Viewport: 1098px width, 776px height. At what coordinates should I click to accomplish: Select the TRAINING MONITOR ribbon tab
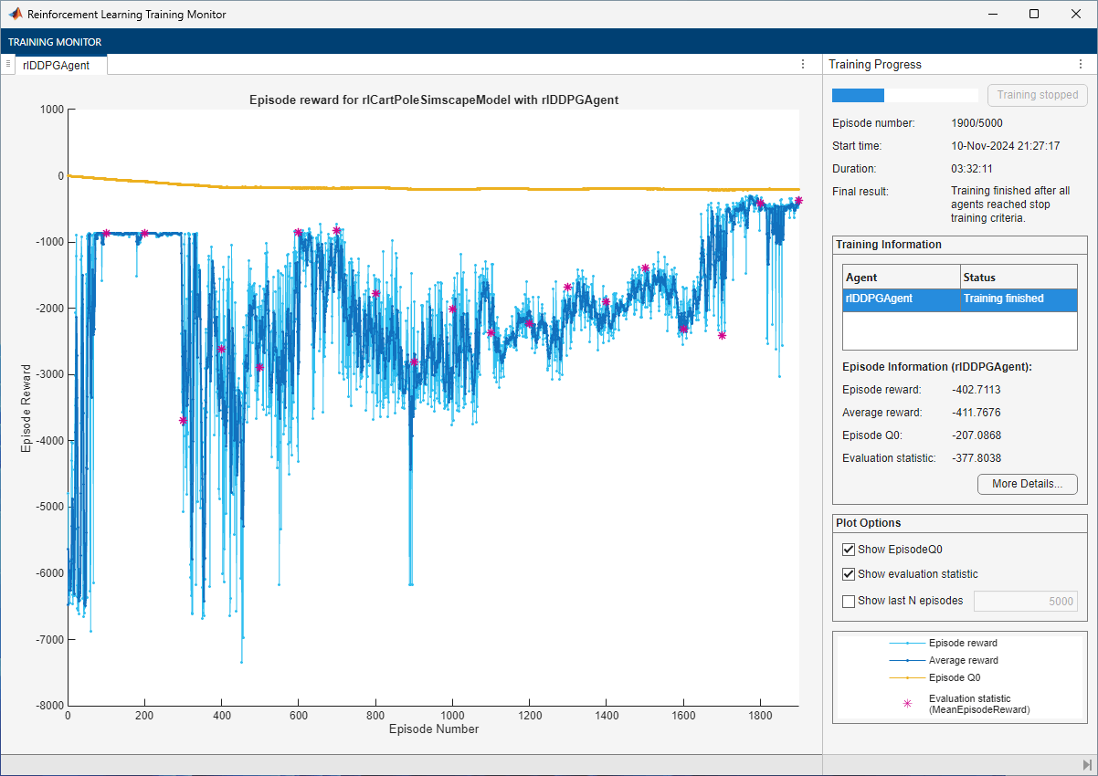click(55, 42)
